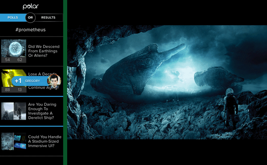Click the OR circle toggle
This screenshot has width=267, height=165.
30,17
